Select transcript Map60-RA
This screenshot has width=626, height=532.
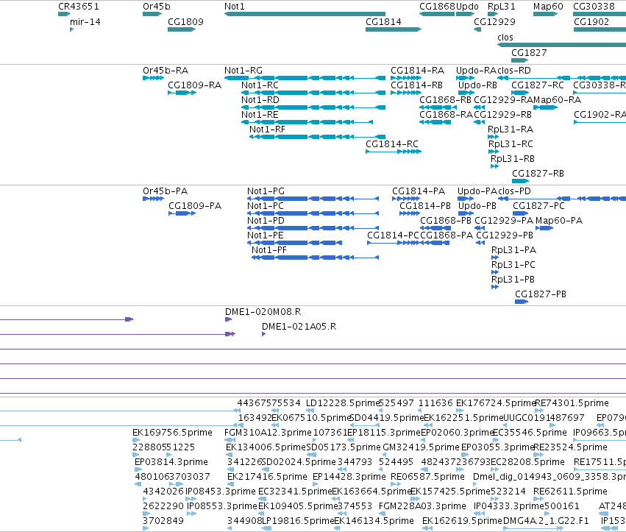coord(545,107)
